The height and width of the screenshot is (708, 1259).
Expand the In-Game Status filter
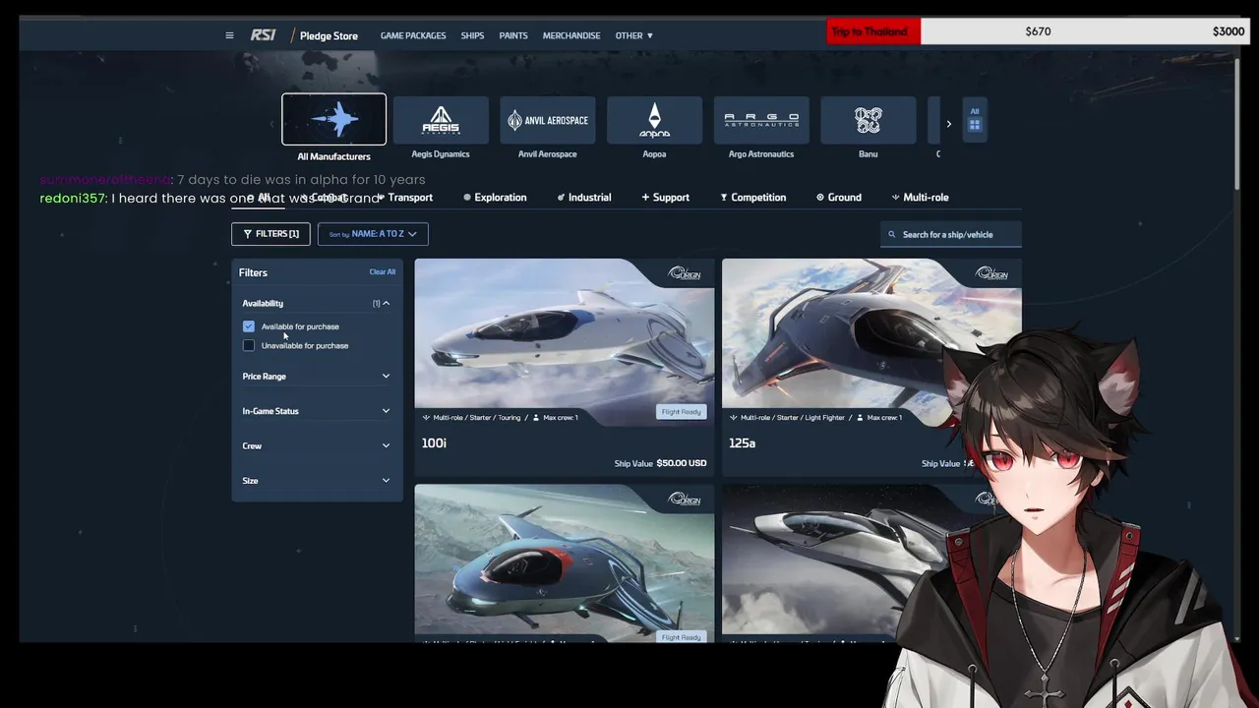point(317,411)
